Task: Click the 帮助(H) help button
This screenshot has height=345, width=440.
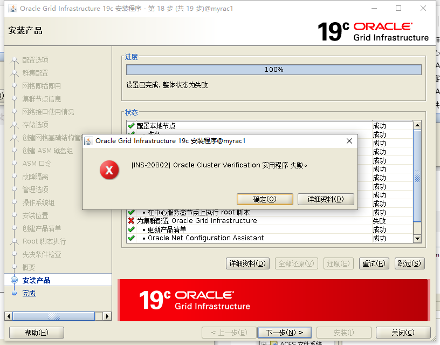Action: (37, 333)
